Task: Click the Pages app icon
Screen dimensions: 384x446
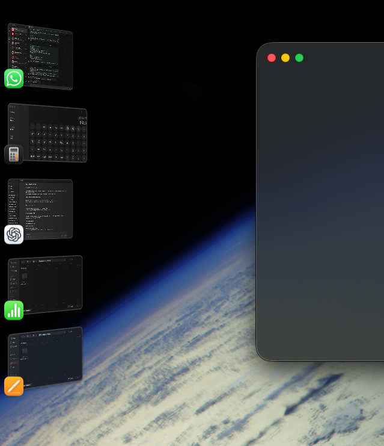Action: pyautogui.click(x=14, y=386)
